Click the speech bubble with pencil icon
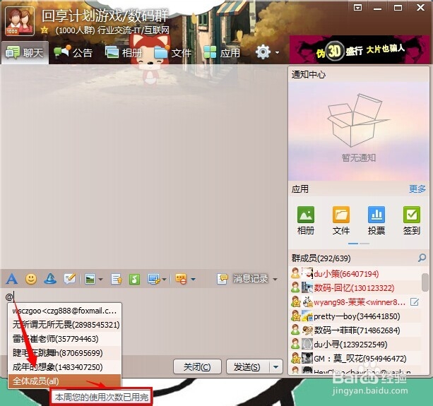Viewport: 433px width, 406px height. pos(69,279)
